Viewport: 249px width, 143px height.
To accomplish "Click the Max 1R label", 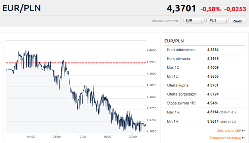I will [x=174, y=112].
